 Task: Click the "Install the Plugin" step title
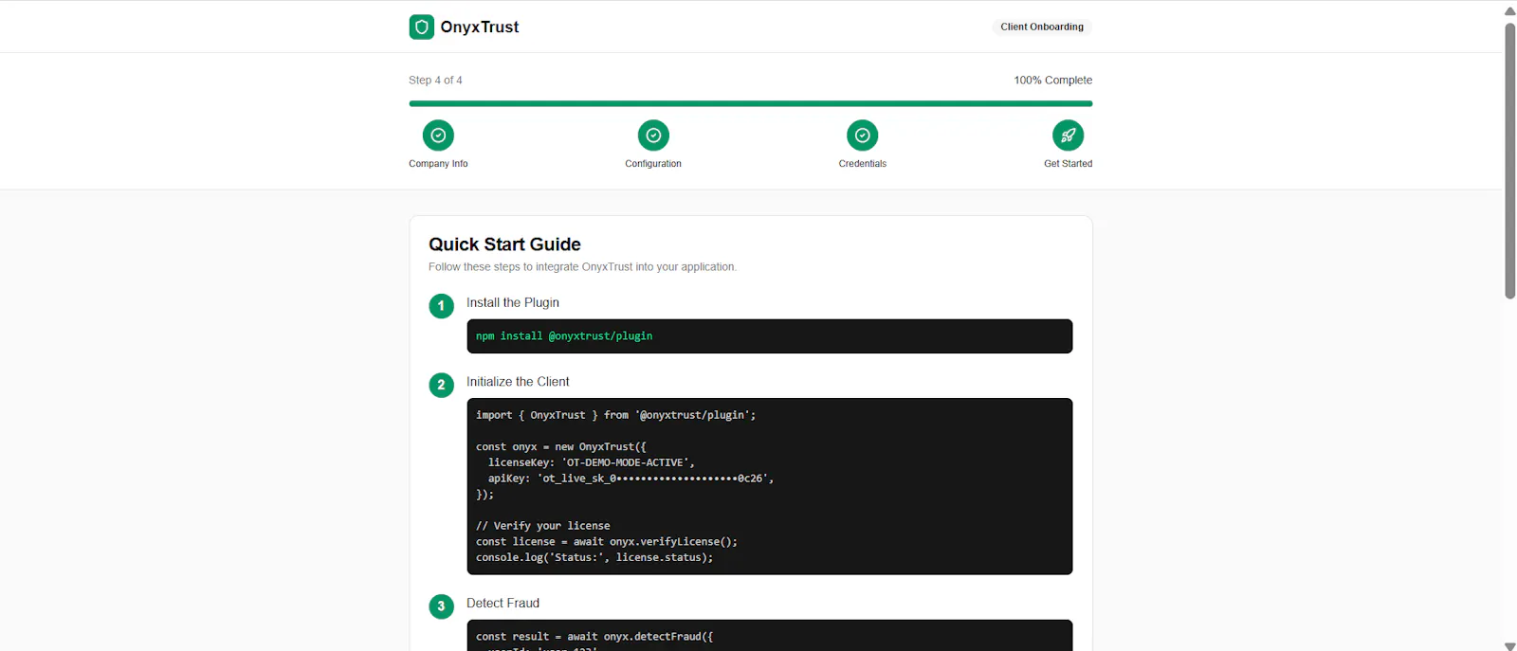(513, 302)
